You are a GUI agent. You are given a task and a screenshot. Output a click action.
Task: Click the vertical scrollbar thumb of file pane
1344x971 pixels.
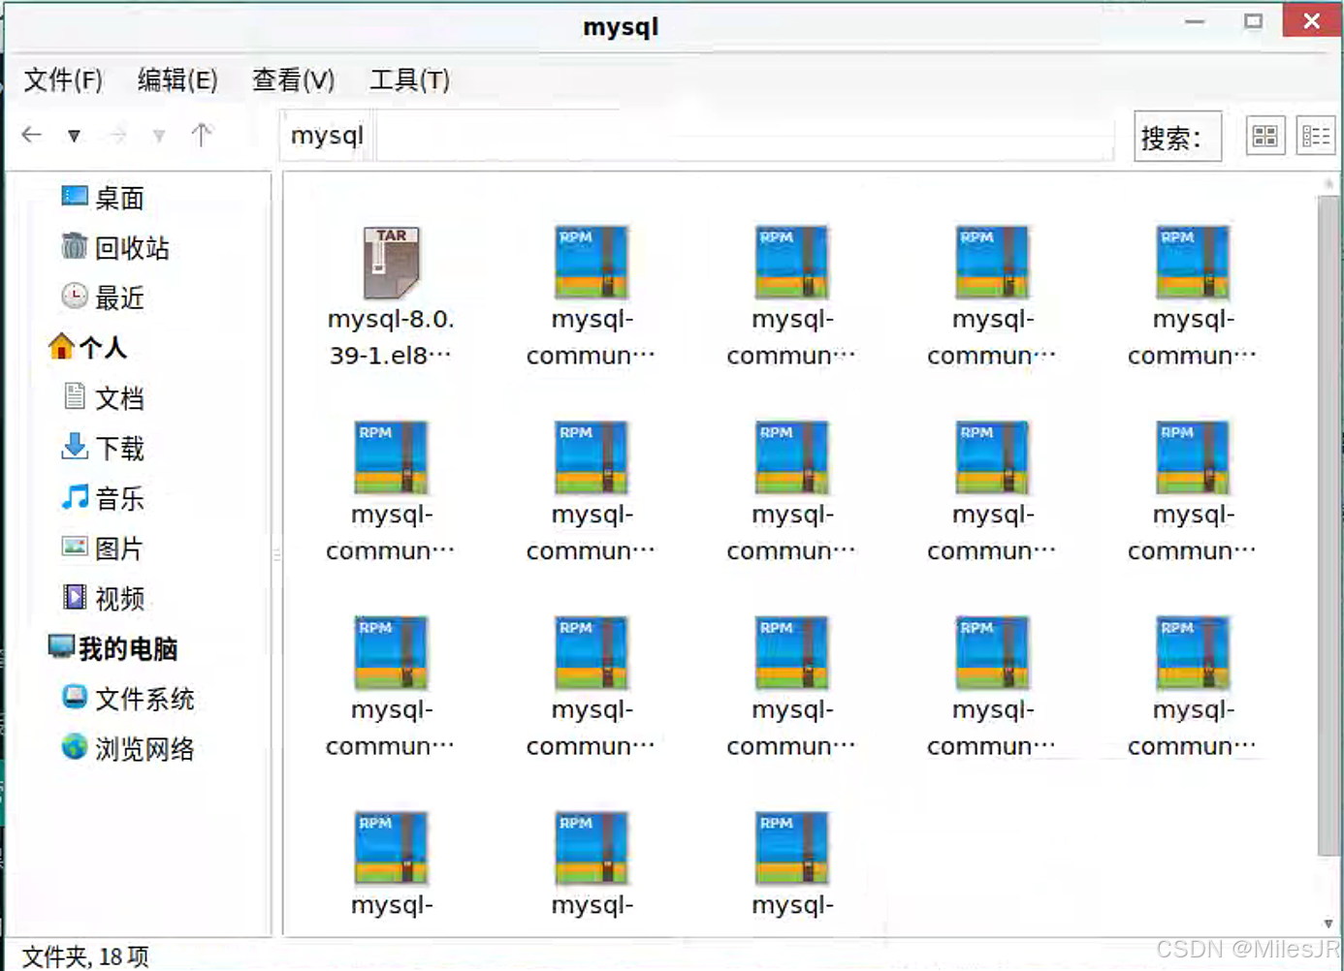[x=1328, y=526]
